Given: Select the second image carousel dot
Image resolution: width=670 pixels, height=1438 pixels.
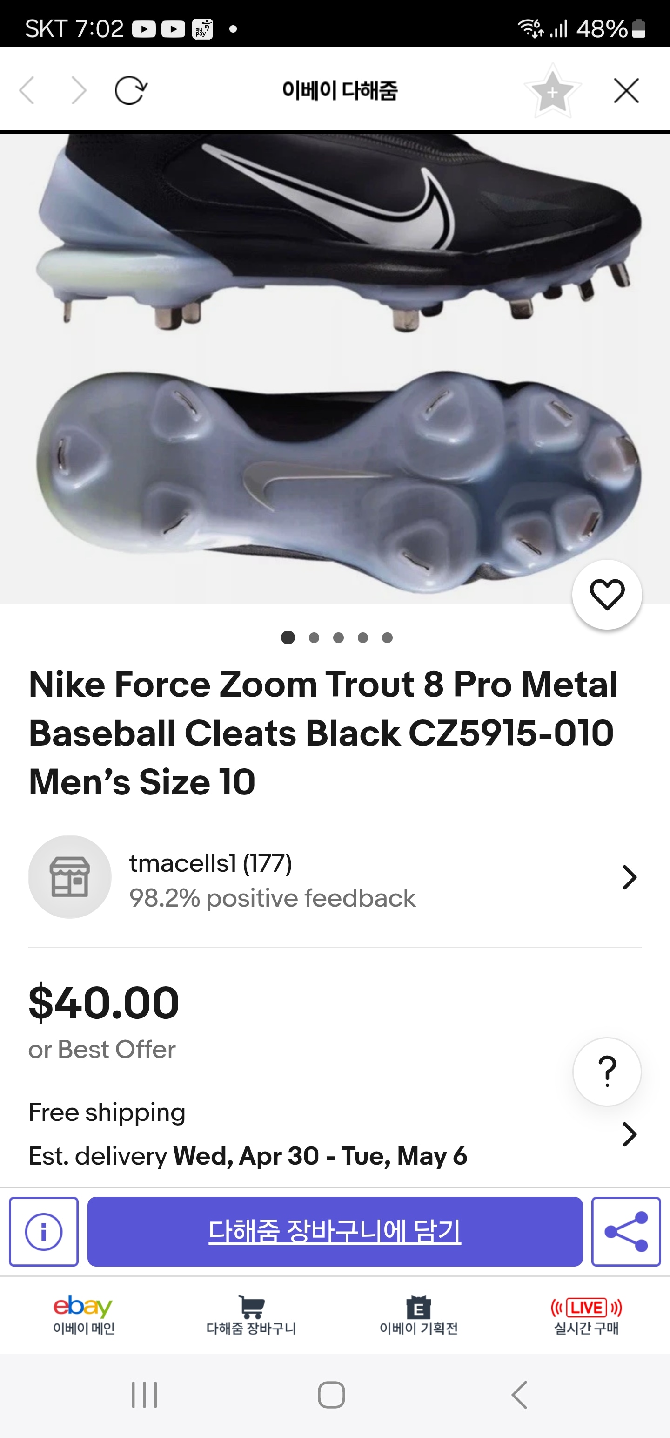Looking at the screenshot, I should (x=314, y=638).
